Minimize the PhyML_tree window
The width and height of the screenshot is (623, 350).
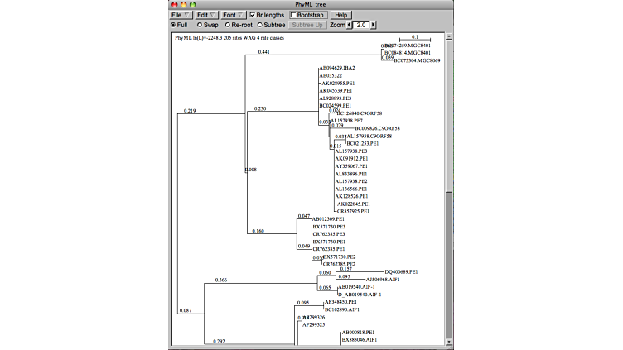pos(184,4)
